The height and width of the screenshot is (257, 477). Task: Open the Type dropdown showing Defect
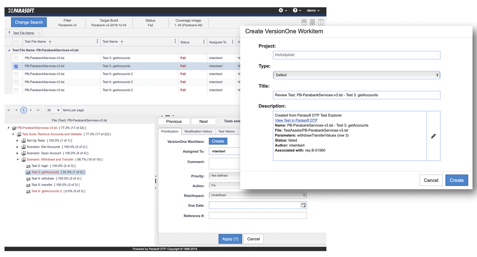click(356, 75)
